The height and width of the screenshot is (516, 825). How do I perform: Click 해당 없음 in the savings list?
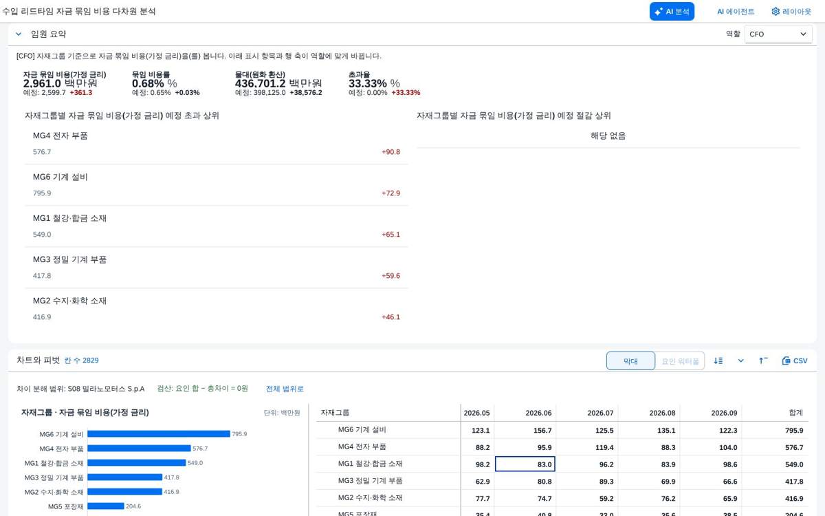click(608, 136)
